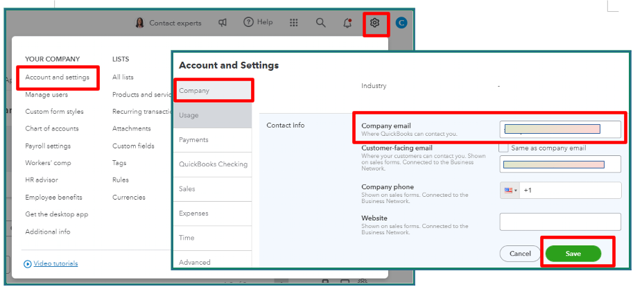Open Currencies list
642x296 pixels.
point(128,197)
